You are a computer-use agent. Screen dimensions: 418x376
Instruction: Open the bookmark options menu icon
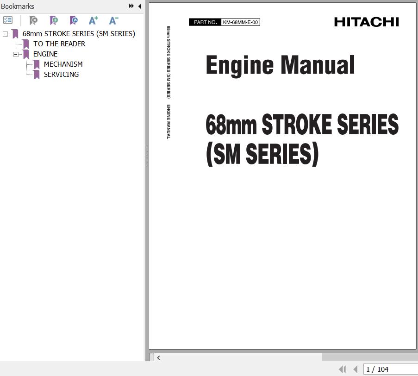pyautogui.click(x=8, y=20)
